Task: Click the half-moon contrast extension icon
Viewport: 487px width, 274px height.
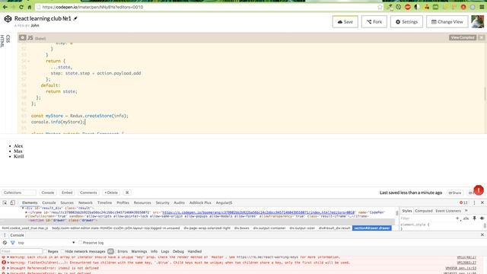Action: point(417,7)
